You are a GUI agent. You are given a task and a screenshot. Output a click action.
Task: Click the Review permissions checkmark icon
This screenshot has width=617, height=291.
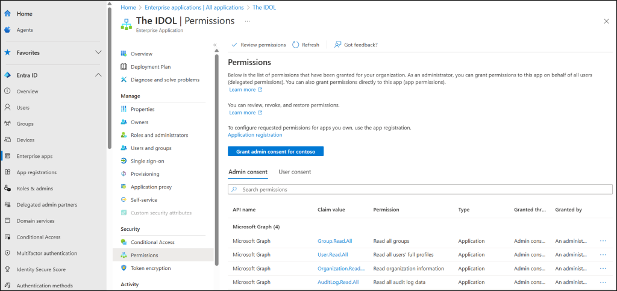(x=235, y=45)
